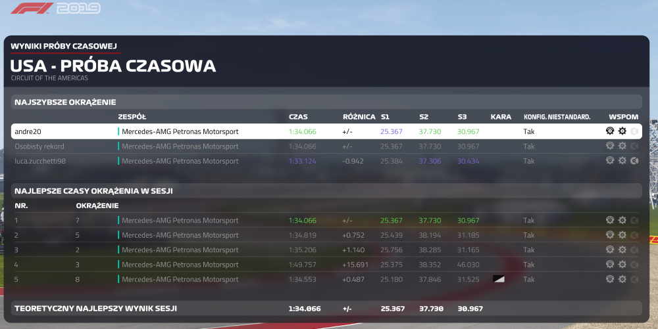The height and width of the screenshot is (329, 658).
Task: Click the KONFIG. NIESTANDARD. column header
Action: pyautogui.click(x=557, y=117)
